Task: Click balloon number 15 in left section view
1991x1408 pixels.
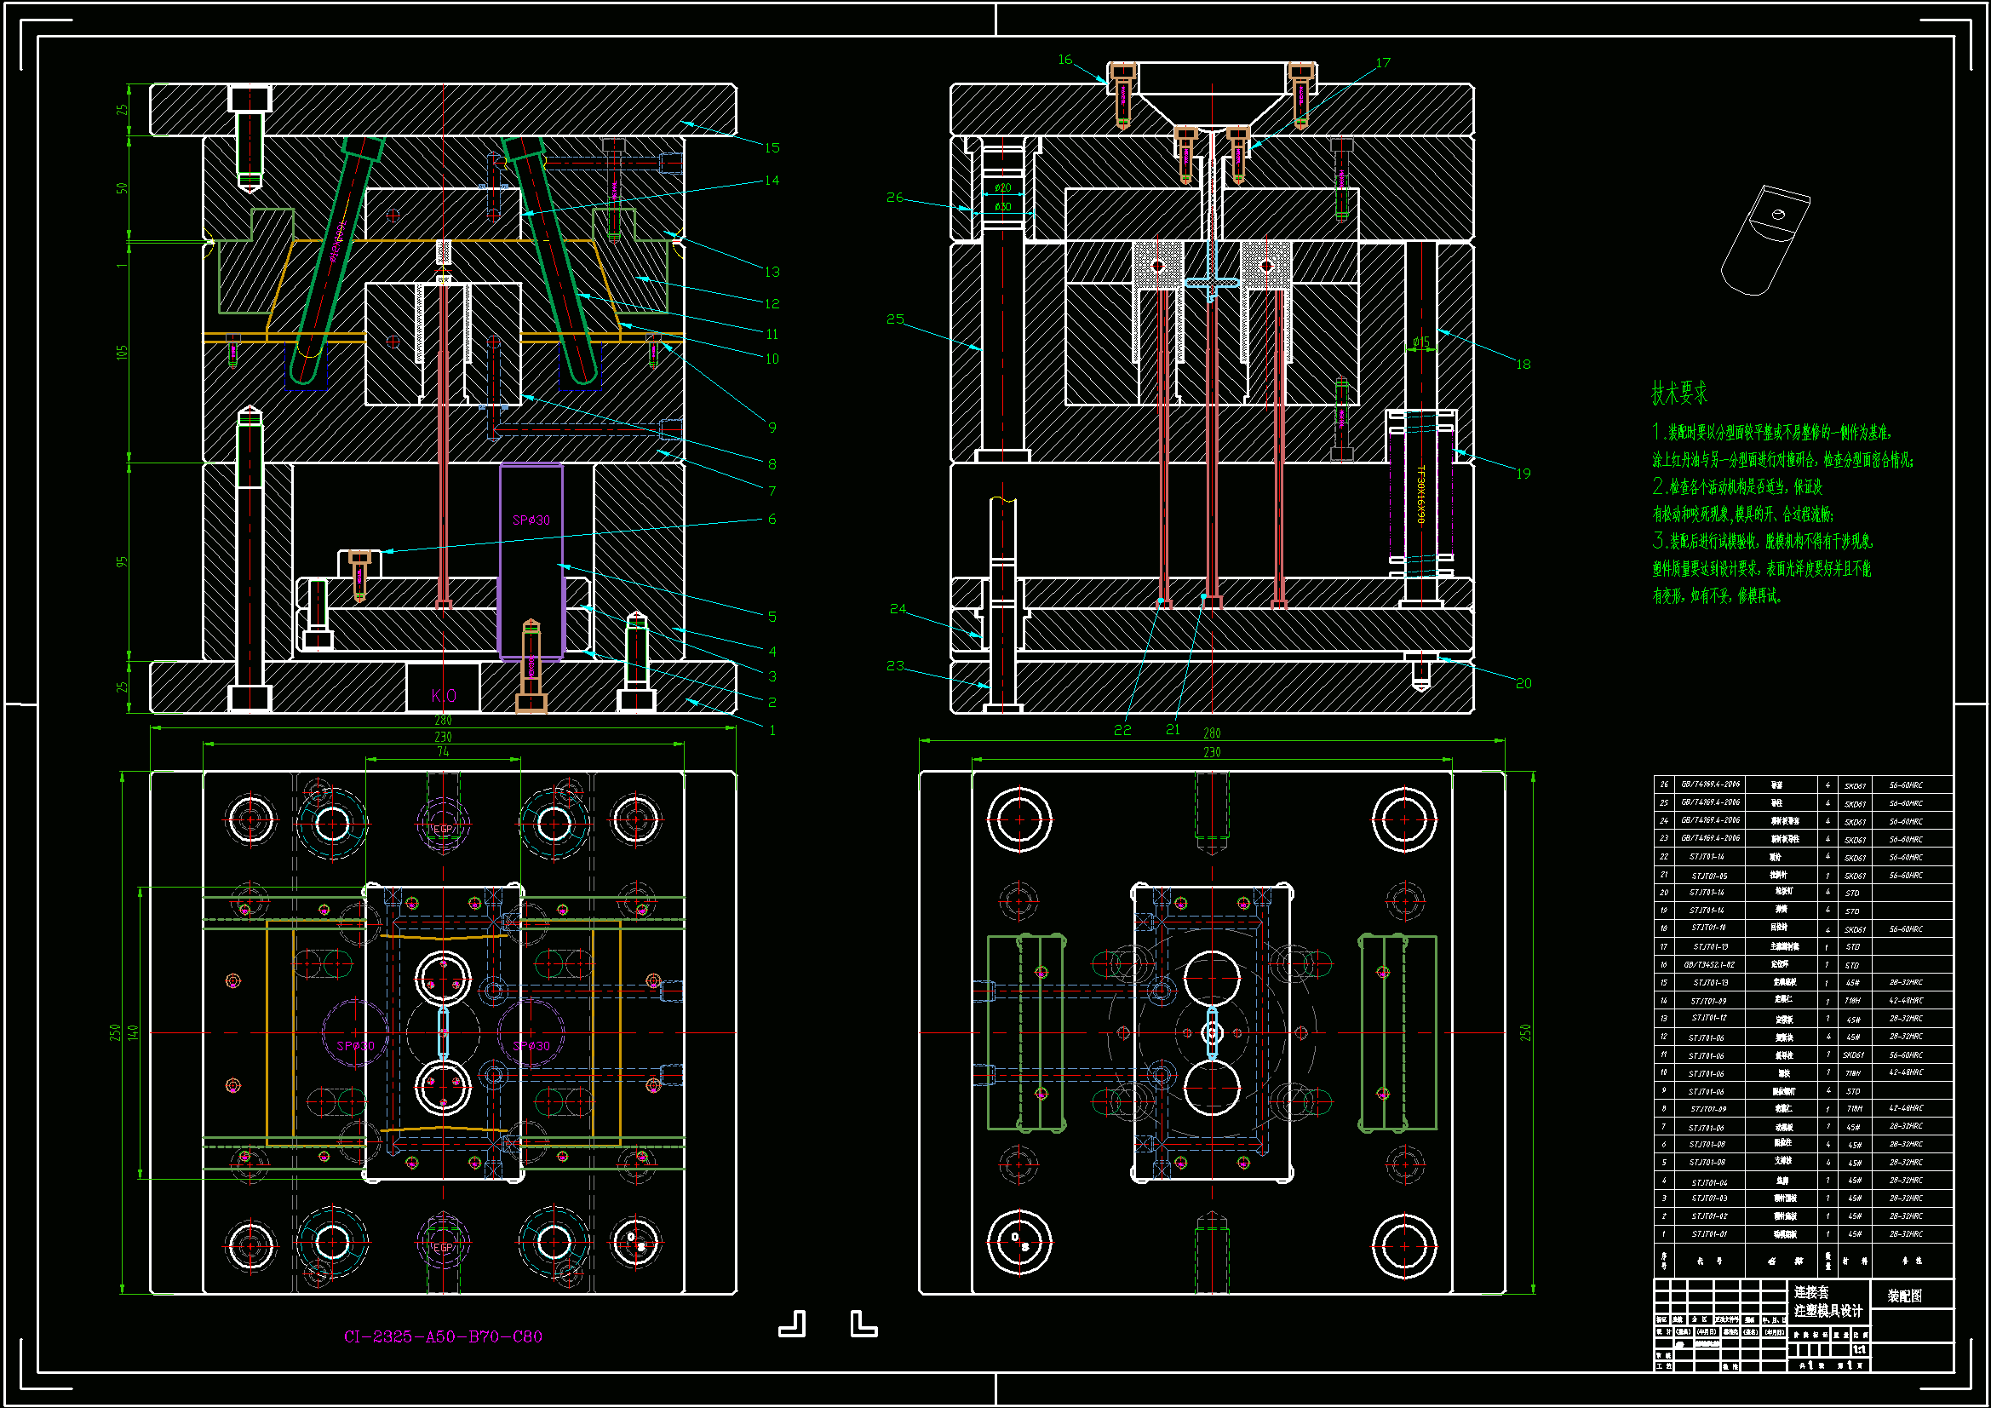Action: 772,147
